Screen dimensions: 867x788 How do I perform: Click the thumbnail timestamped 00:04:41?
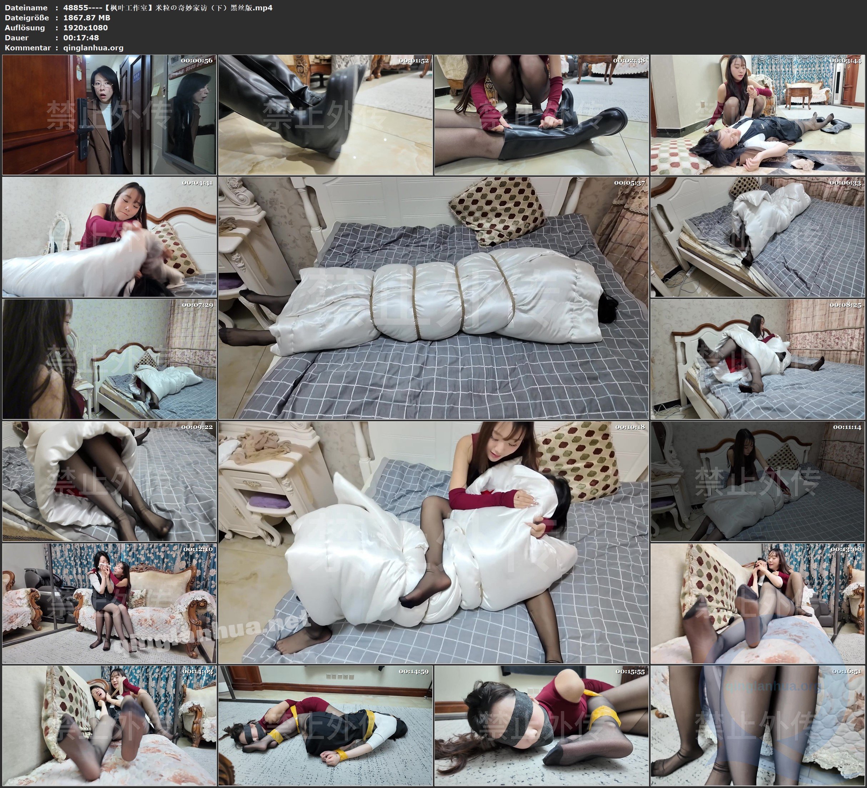pos(109,237)
